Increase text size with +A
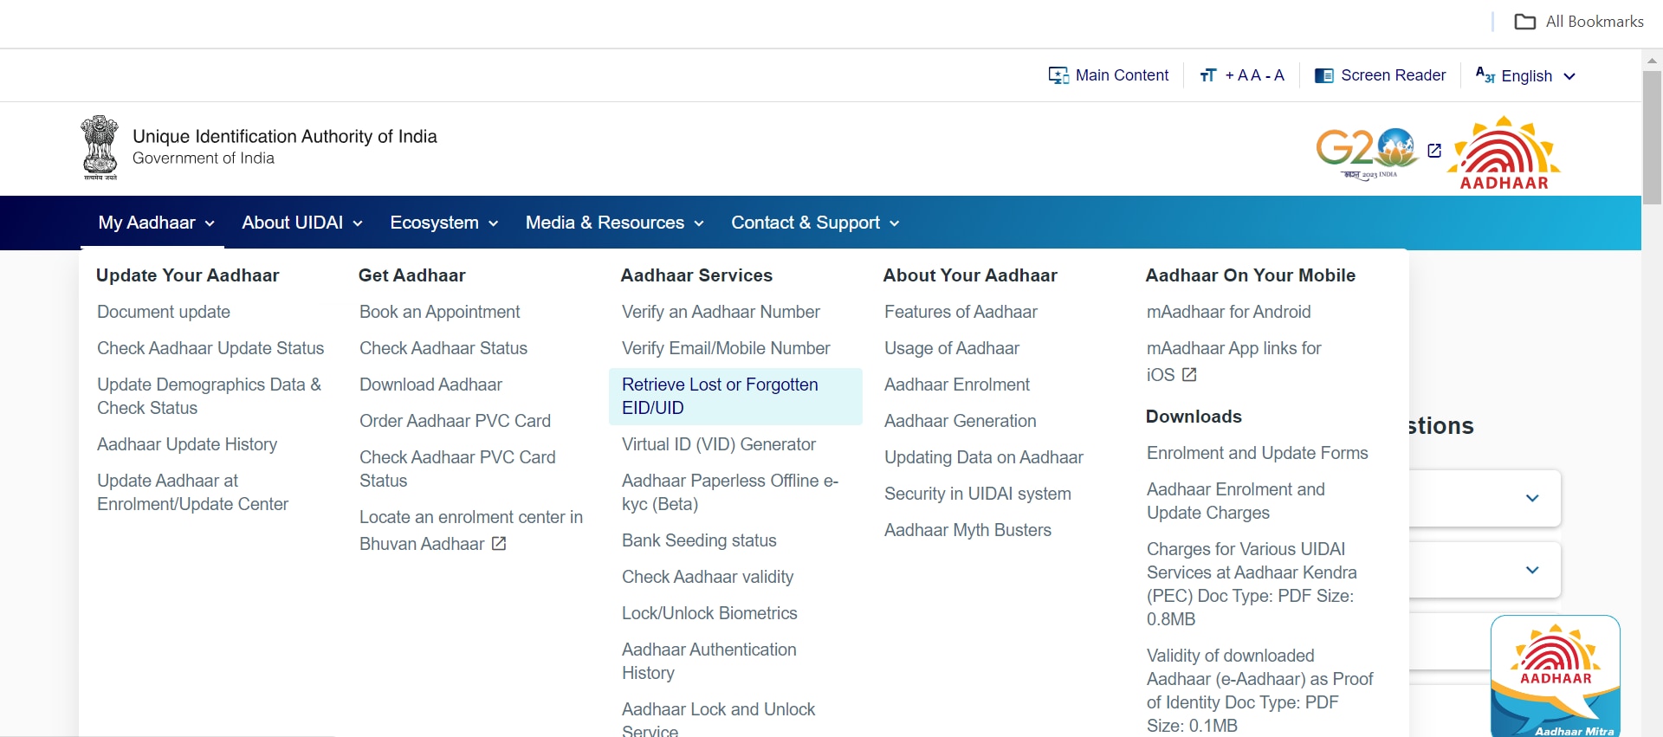 pyautogui.click(x=1236, y=75)
